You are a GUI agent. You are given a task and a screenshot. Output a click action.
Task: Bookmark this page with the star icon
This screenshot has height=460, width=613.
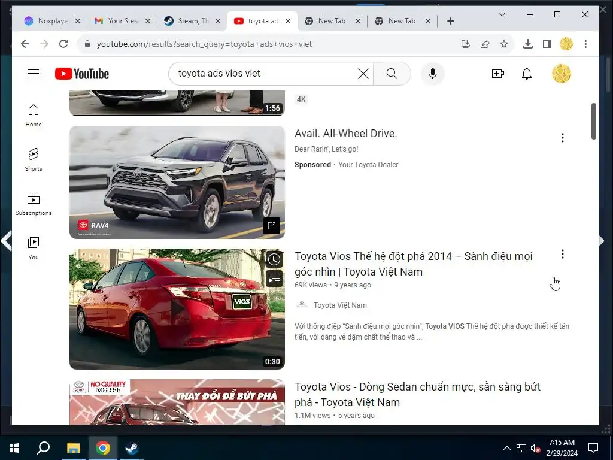pos(504,44)
